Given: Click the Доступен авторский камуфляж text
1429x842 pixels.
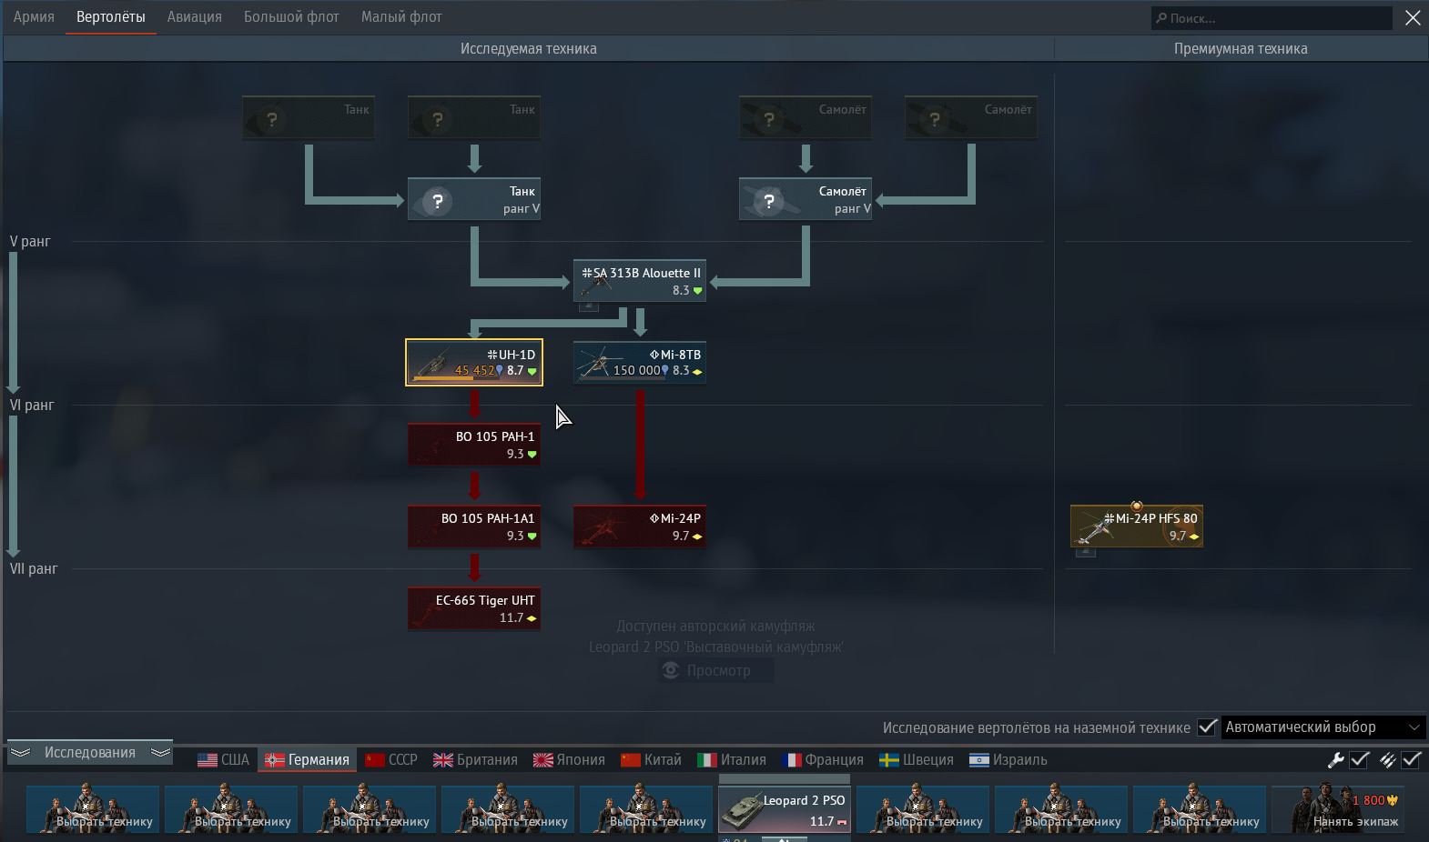Looking at the screenshot, I should 715,626.
